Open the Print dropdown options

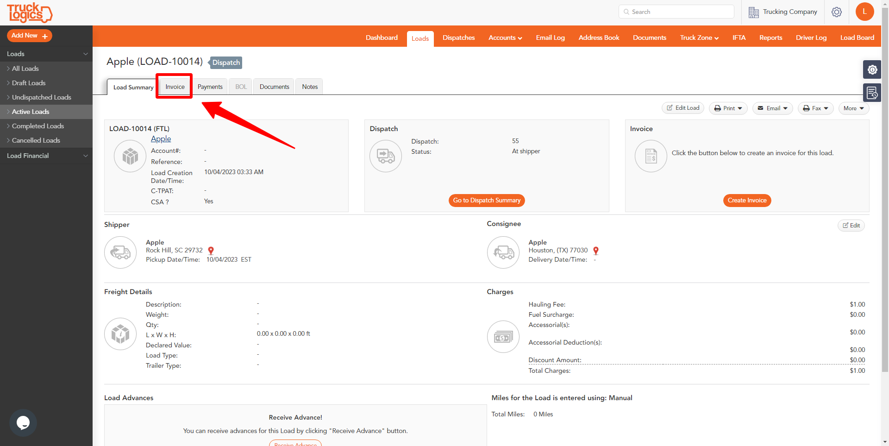(728, 108)
